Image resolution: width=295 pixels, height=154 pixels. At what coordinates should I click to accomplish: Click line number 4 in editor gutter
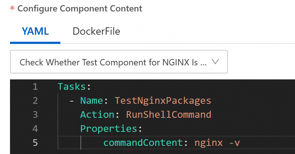(x=35, y=129)
